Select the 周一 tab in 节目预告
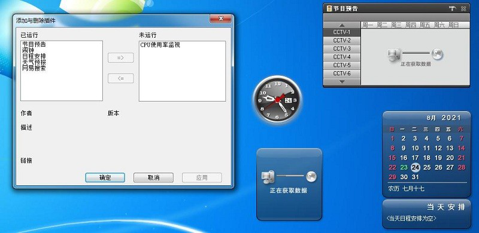 (x=368, y=25)
